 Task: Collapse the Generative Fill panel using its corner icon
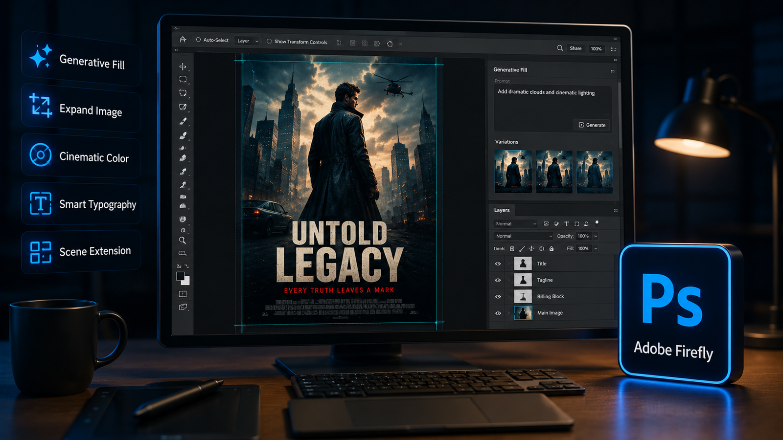point(612,71)
